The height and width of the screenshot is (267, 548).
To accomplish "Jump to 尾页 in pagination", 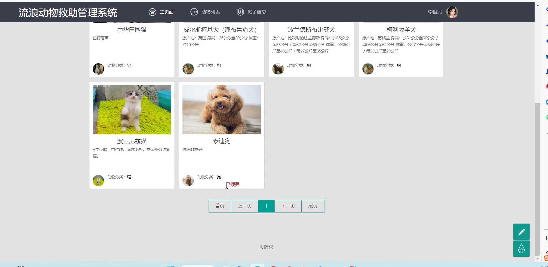I will tap(313, 206).
